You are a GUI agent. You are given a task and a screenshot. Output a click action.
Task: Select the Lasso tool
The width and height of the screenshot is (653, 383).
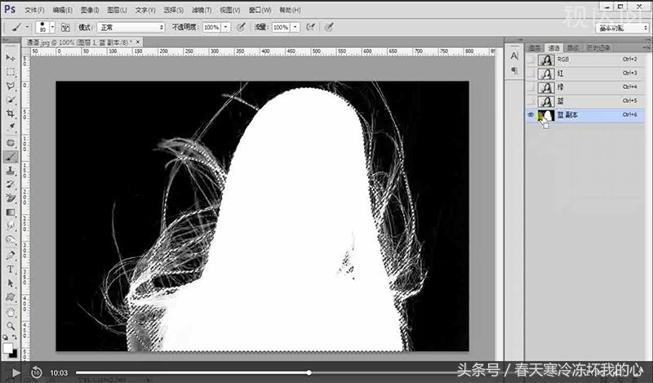11,86
